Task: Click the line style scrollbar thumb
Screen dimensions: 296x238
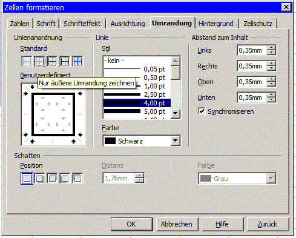Action: [x=175, y=73]
